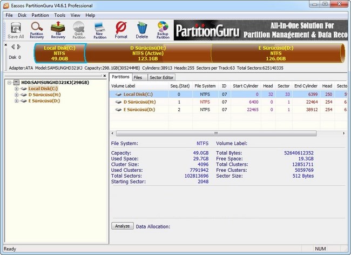351x255 pixels.
Task: Switch to the Files tab
Action: (138, 77)
